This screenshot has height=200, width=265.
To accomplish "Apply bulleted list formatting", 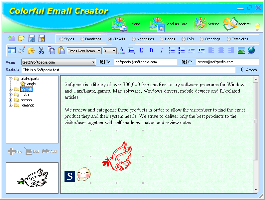I will point(182,51).
